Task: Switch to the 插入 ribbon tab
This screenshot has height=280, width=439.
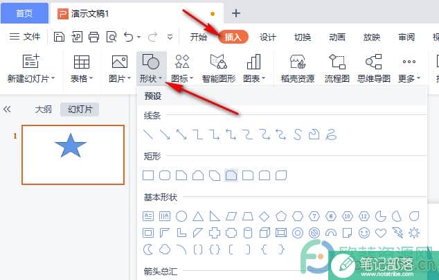Action: (233, 37)
